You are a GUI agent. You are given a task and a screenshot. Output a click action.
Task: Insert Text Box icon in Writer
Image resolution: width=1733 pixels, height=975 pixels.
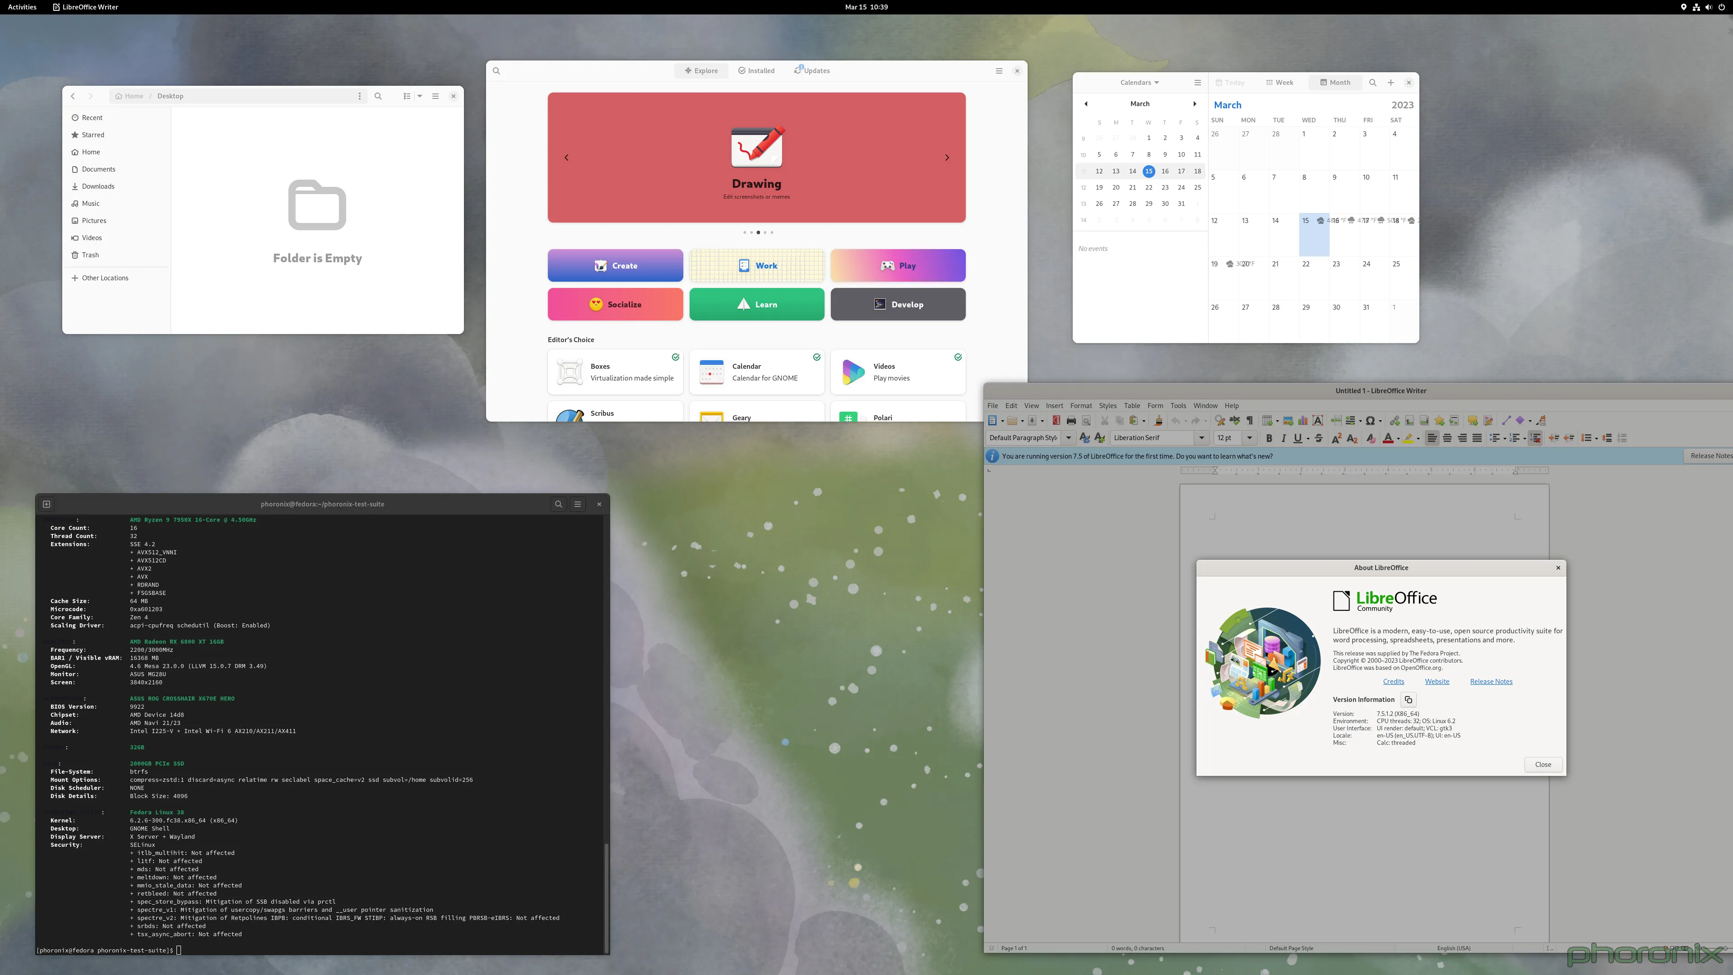point(1318,421)
